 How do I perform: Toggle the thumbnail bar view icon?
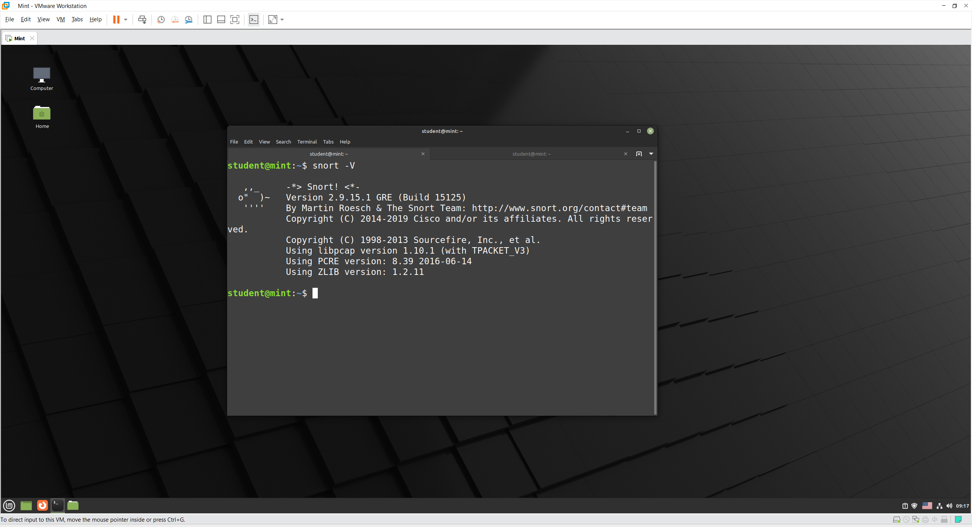pos(221,19)
